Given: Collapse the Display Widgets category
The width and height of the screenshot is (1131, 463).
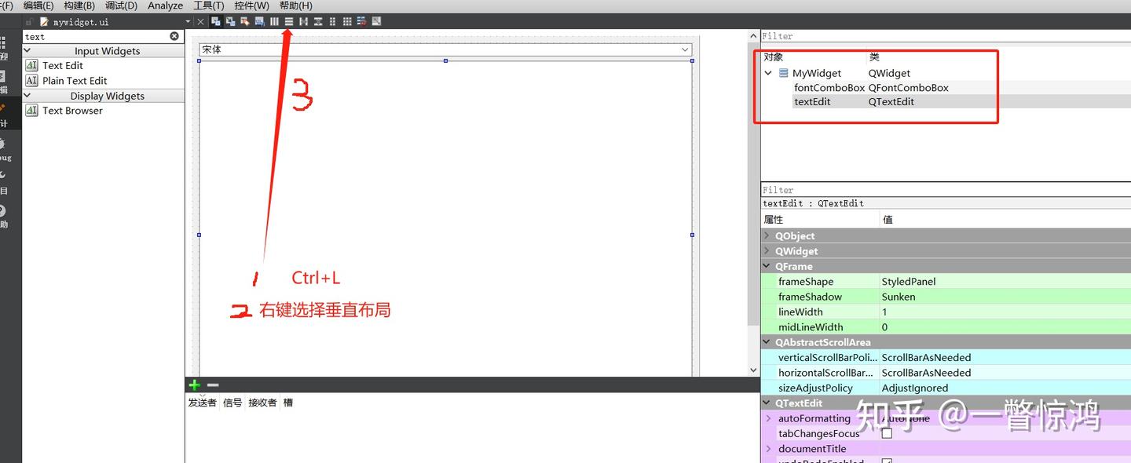Looking at the screenshot, I should point(28,96).
